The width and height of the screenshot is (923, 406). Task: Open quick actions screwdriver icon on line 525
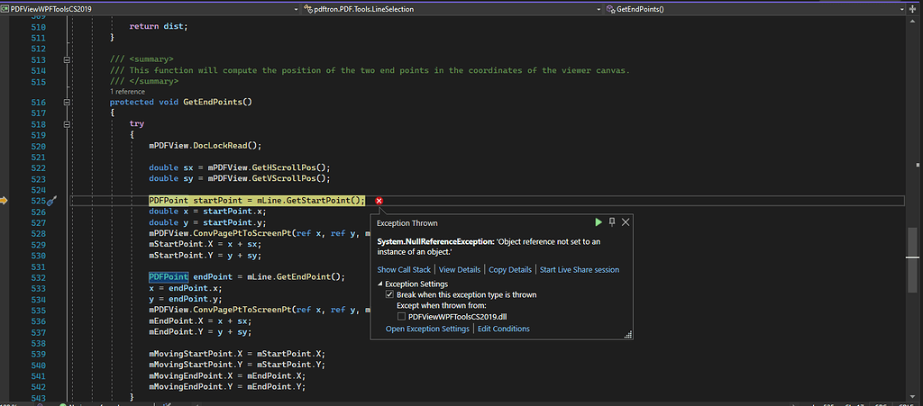[51, 201]
